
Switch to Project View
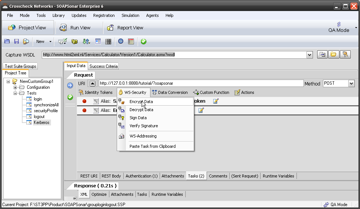[x=27, y=27]
